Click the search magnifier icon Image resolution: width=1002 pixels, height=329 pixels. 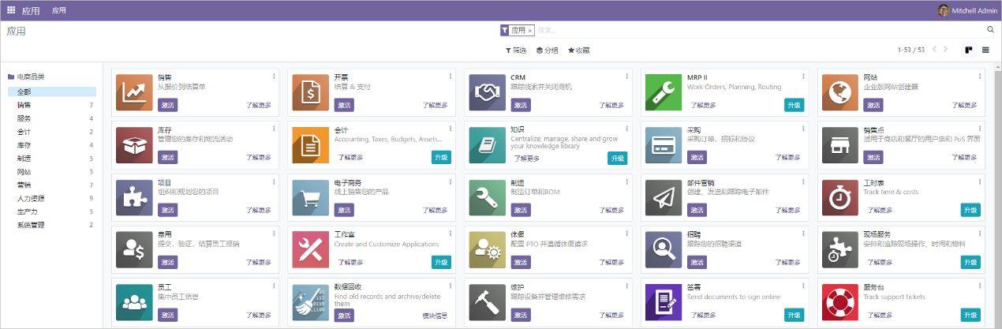click(x=991, y=30)
